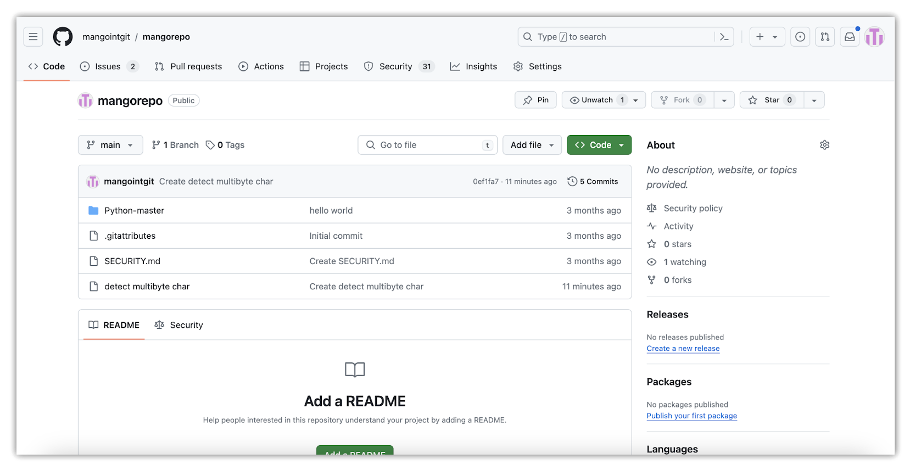Screen dimensions: 910x470
Task: Open the Security tab with 31 alerts
Action: (x=399, y=66)
